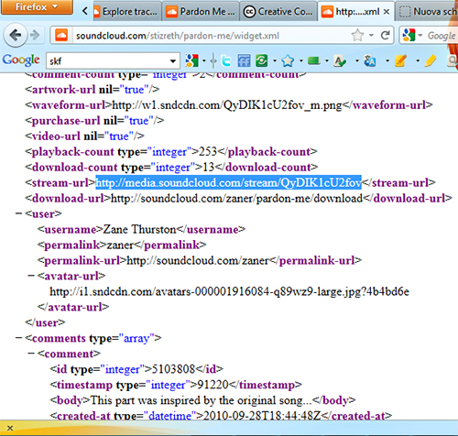The image size is (458, 436).
Task: Click the artwork-url nil="true" line
Action: 93,90
